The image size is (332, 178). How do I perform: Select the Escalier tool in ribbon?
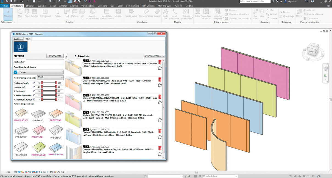pos(157,12)
